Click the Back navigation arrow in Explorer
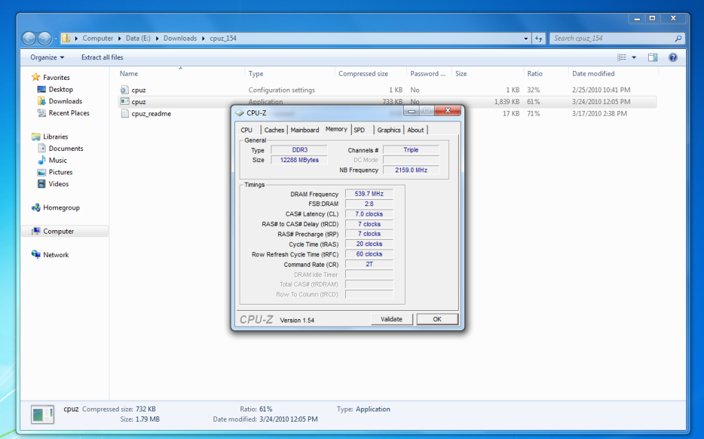 [29, 39]
